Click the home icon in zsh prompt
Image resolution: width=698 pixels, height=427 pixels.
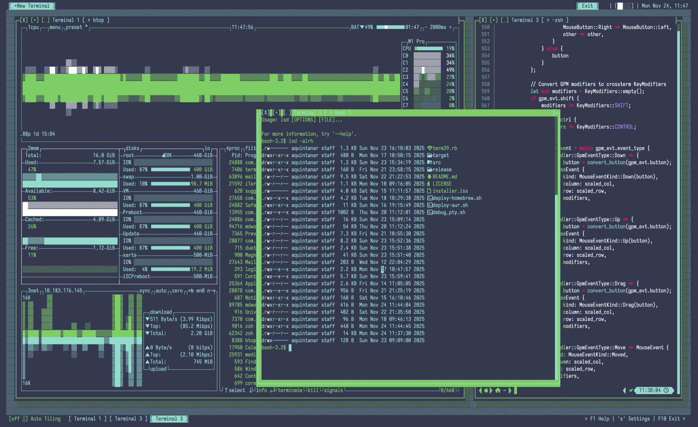498,390
